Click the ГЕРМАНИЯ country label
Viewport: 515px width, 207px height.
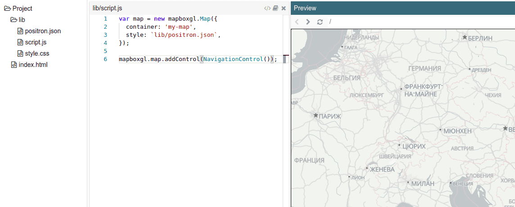point(425,68)
